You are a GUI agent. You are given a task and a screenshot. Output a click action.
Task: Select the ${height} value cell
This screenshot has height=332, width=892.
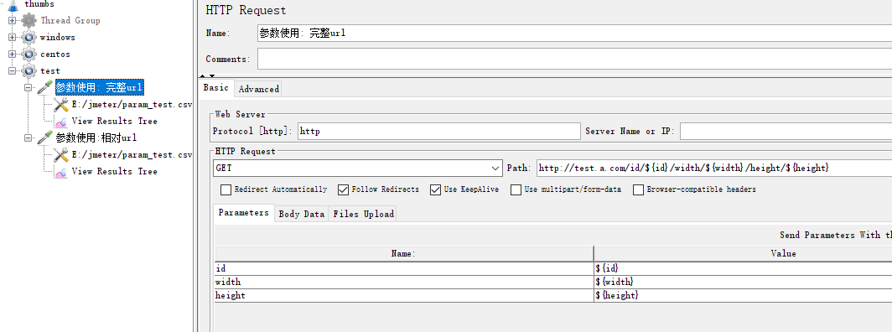click(x=743, y=296)
